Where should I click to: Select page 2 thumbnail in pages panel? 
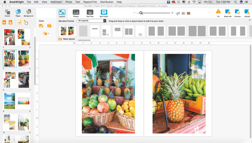coord(10,37)
